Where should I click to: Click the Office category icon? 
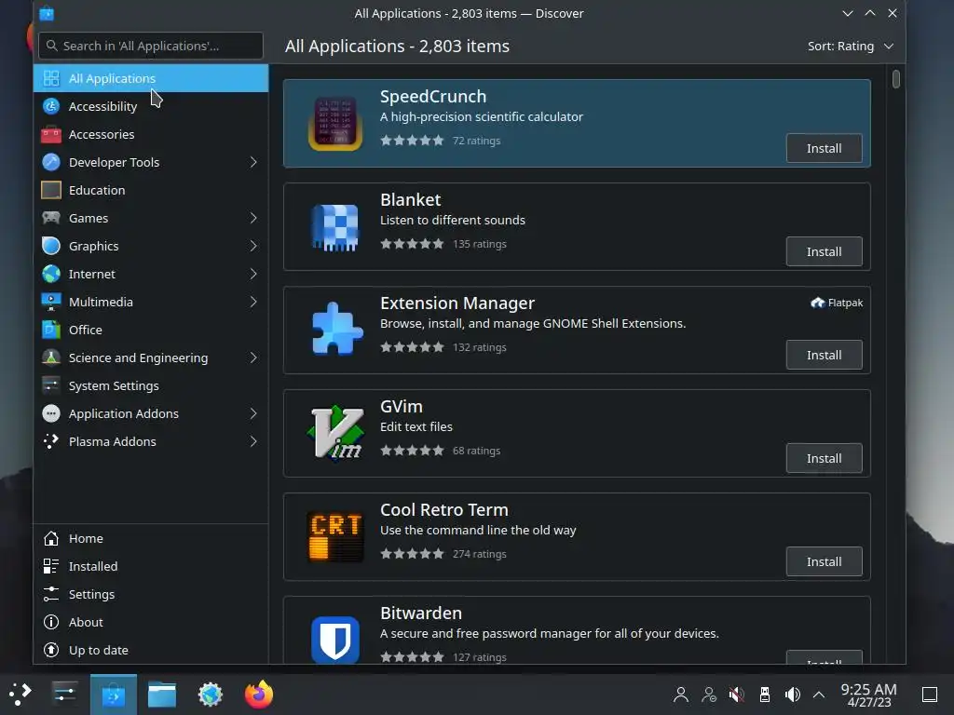[x=51, y=330]
